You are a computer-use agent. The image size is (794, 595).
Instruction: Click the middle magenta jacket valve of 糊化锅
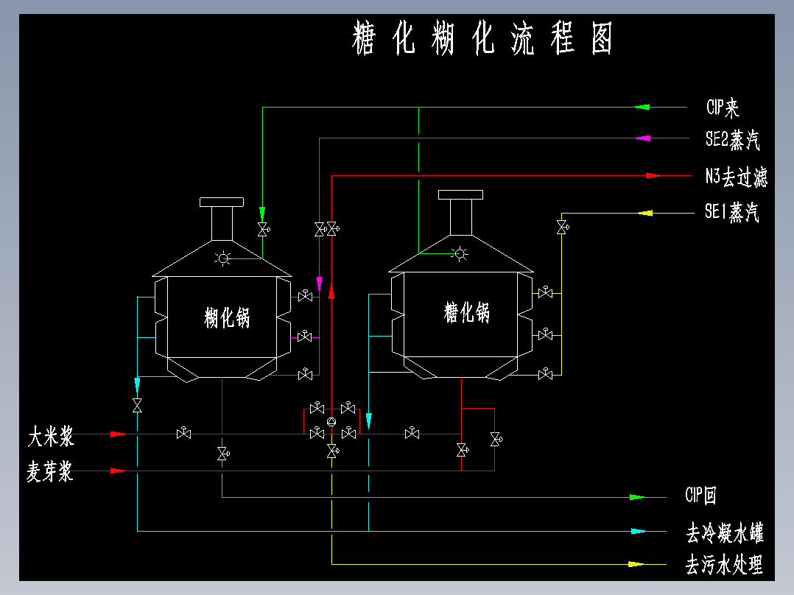(305, 336)
